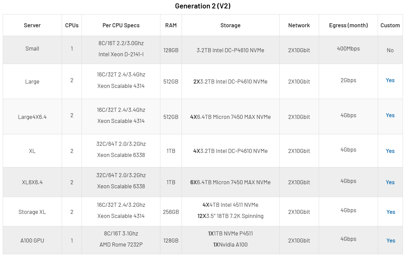Select the AMD Rome 7232P spec text
Viewport: 406px width, 257px height.
click(121, 245)
